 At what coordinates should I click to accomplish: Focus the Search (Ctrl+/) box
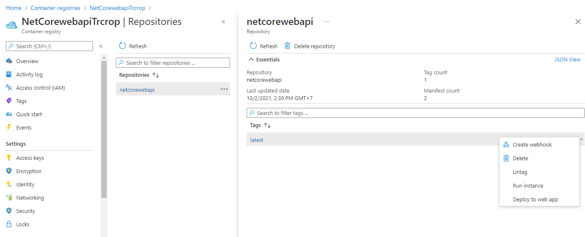49,46
